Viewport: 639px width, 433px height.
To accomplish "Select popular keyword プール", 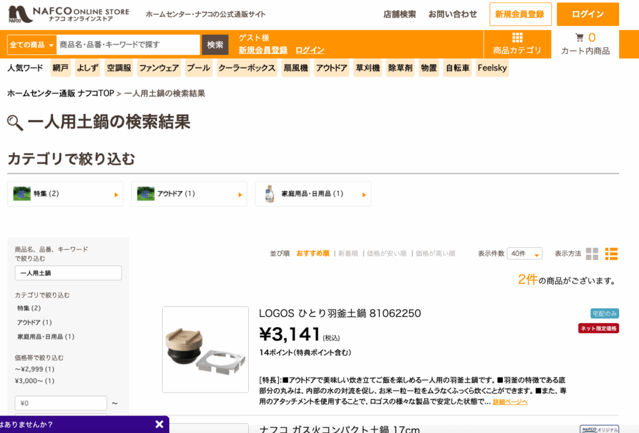I will [x=198, y=68].
